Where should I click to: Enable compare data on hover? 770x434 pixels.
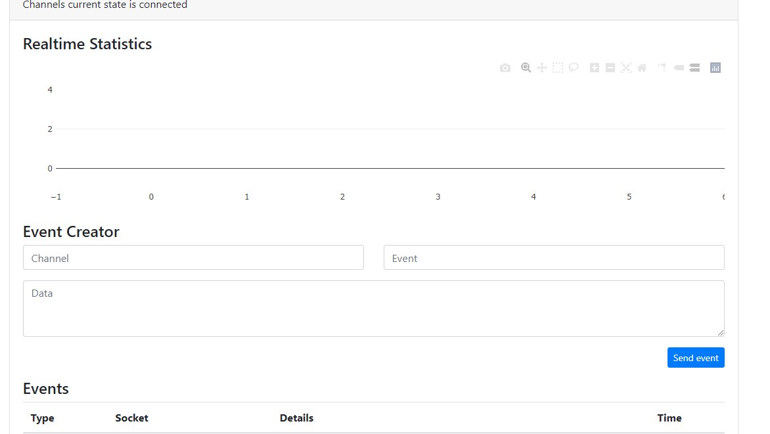694,68
